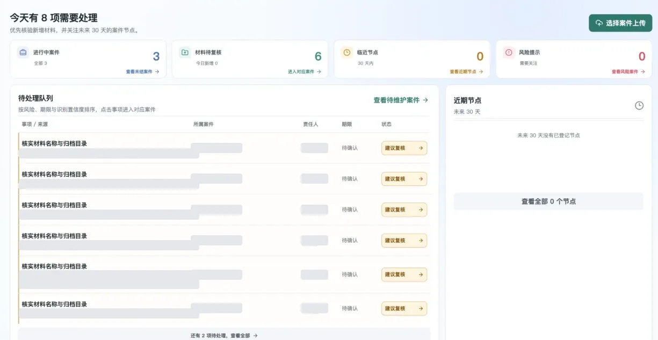Viewport: 658px width, 340px height.
Task: Click the folder icon on 材料待复核 card
Action: point(185,53)
